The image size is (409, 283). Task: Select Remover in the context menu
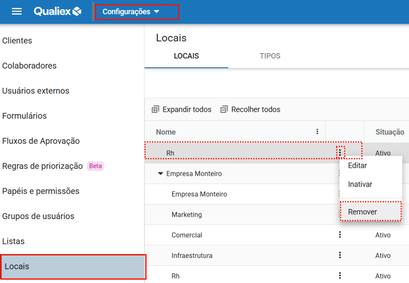363,212
